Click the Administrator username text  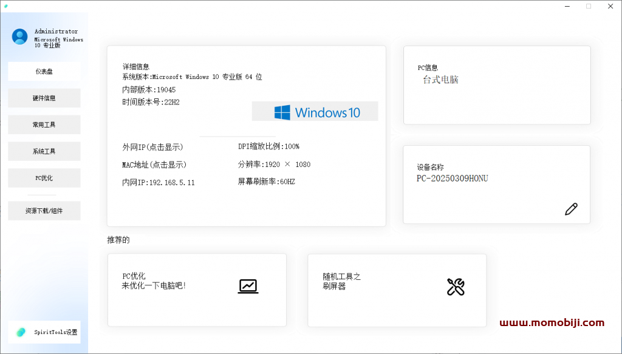pos(56,32)
